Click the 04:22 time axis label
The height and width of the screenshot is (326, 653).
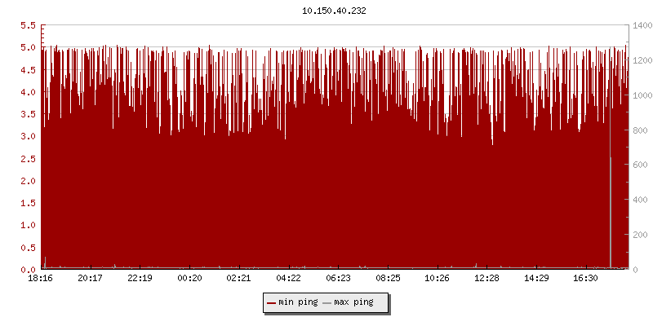coord(288,278)
